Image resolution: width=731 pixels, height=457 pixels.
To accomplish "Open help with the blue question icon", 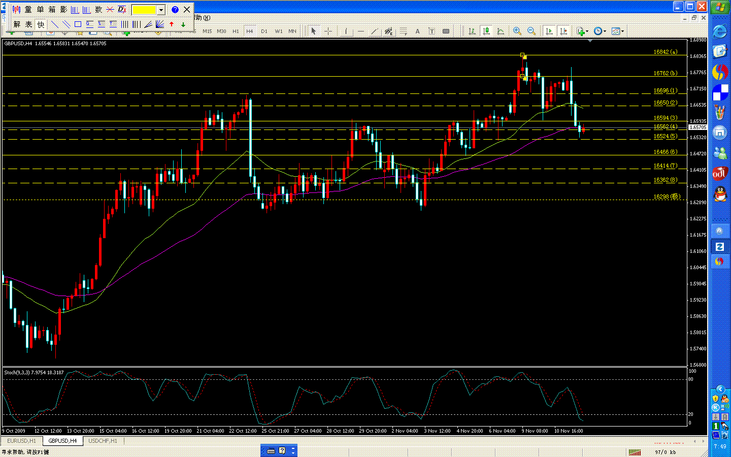I will tap(175, 10).
